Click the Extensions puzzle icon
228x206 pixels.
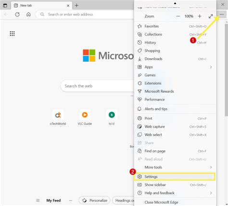point(139,83)
